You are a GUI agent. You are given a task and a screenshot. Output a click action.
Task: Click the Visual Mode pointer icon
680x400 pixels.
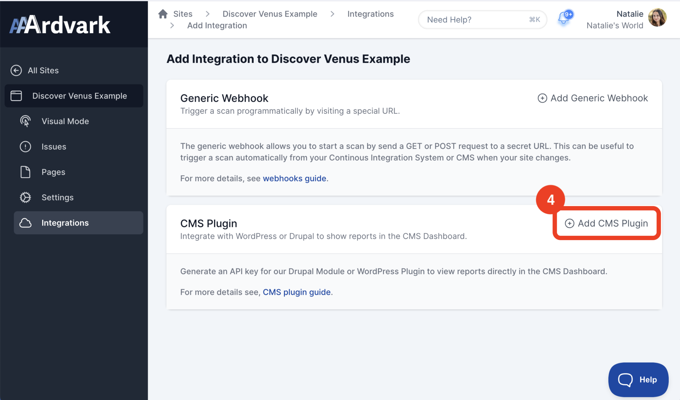[x=25, y=121]
